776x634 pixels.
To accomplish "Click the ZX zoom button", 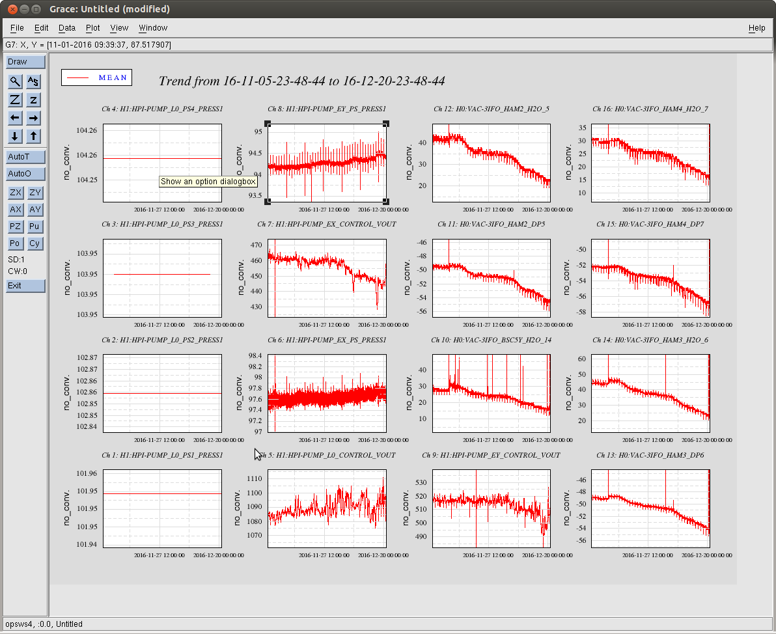I will pyautogui.click(x=16, y=193).
